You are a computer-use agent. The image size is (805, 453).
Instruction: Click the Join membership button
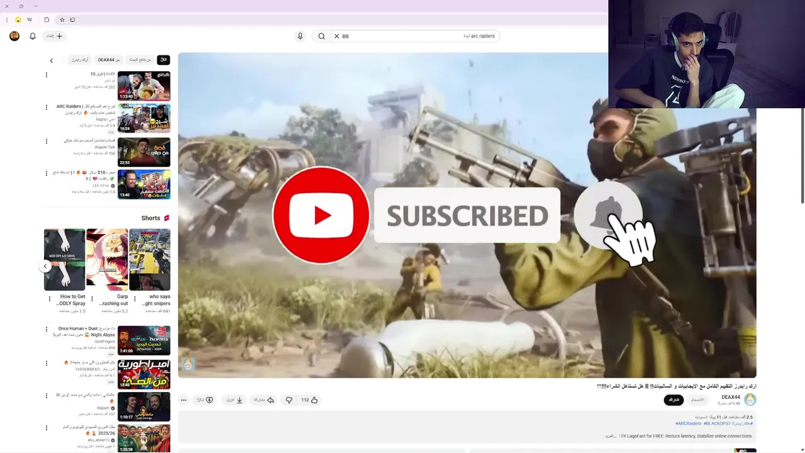[697, 400]
